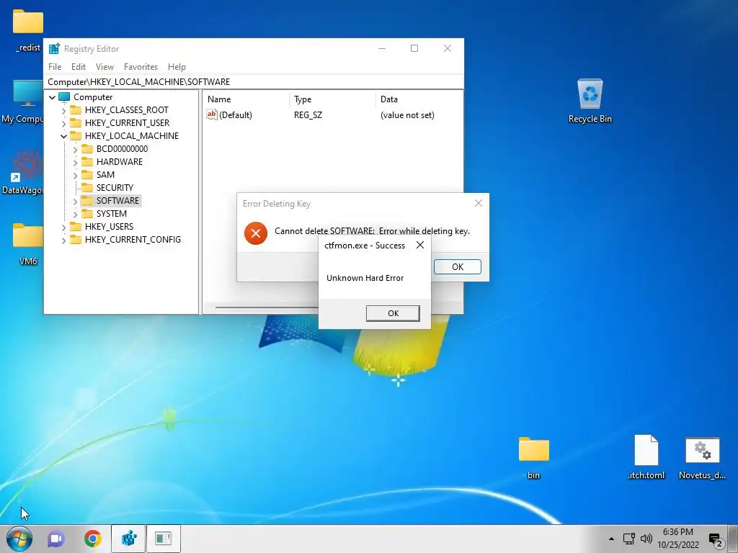The image size is (738, 553).
Task: Click the Type column header
Action: [x=332, y=99]
